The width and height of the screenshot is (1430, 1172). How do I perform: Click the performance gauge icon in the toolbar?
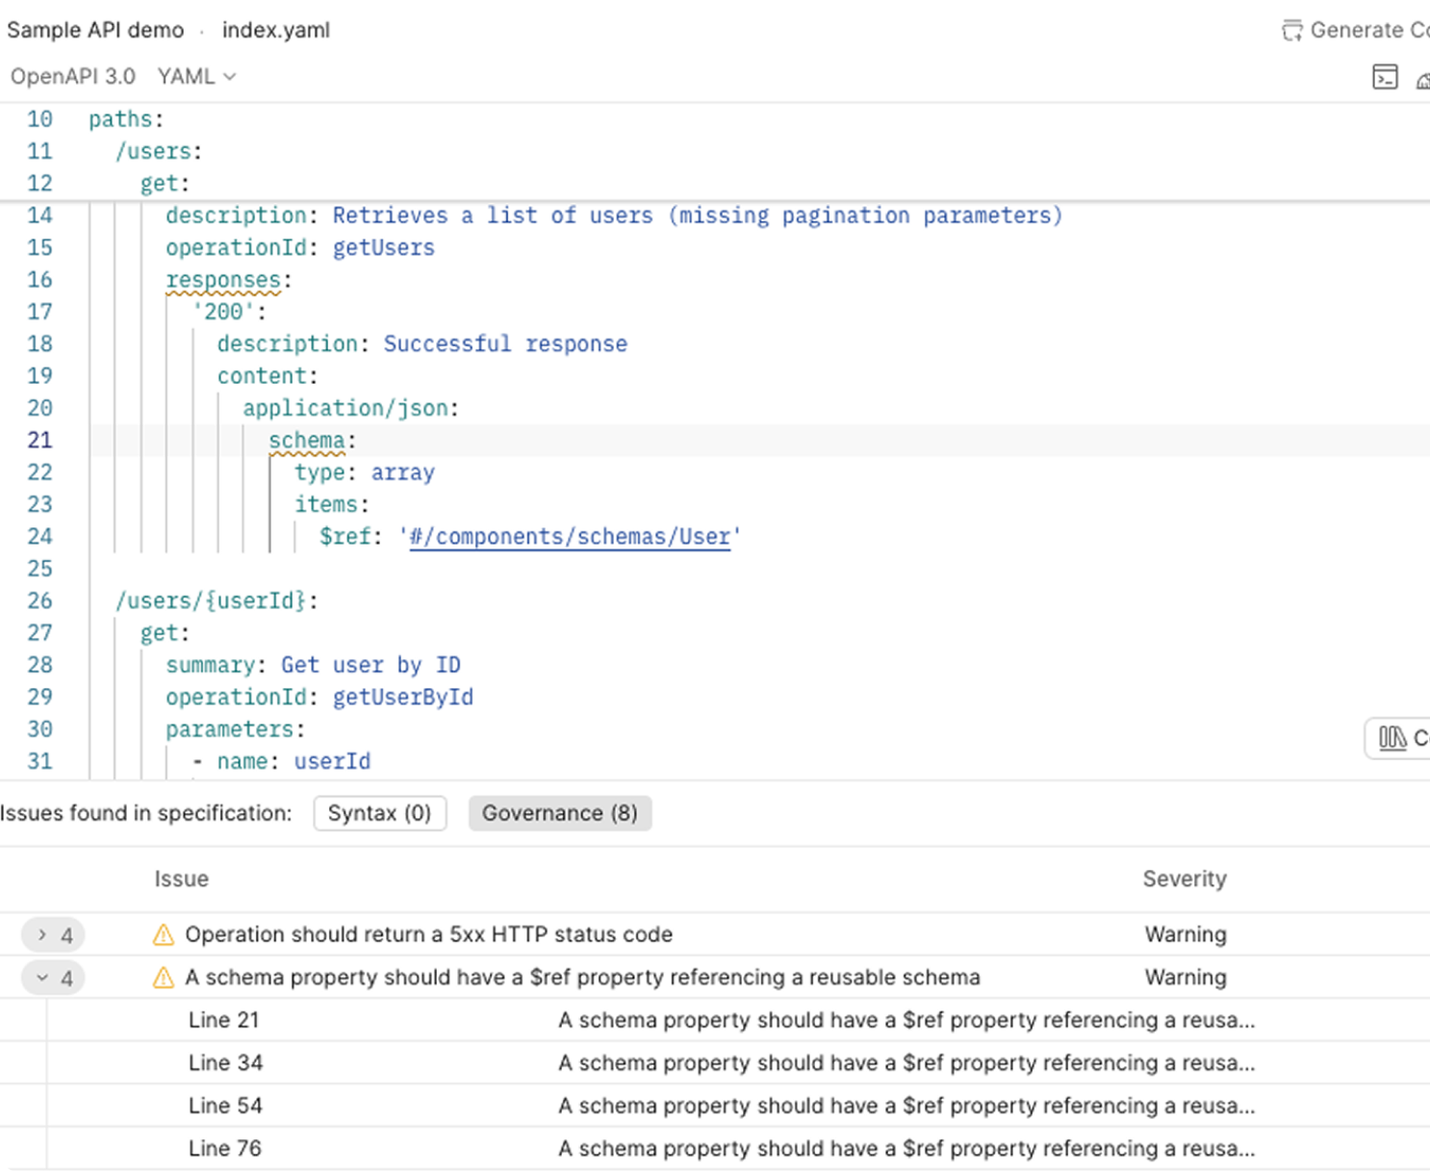tap(1425, 80)
